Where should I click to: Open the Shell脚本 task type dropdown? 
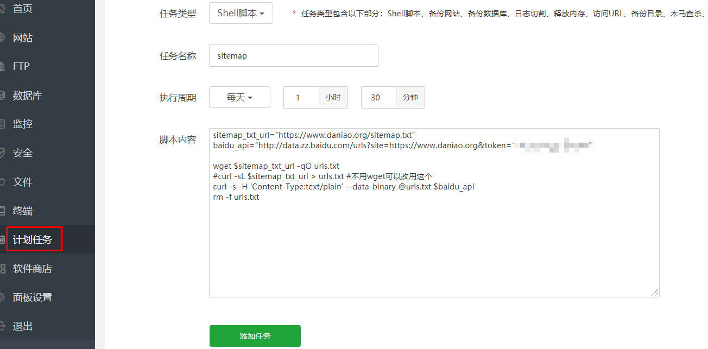(241, 14)
